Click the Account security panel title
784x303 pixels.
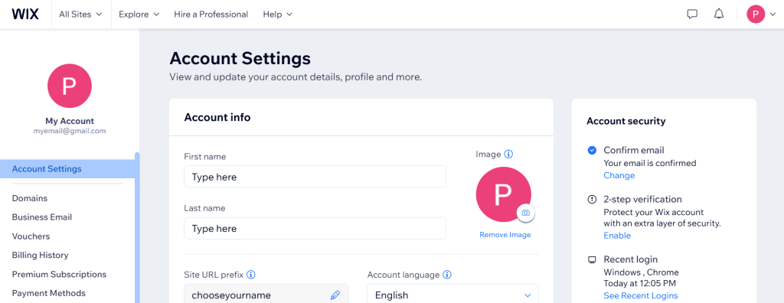pos(626,121)
